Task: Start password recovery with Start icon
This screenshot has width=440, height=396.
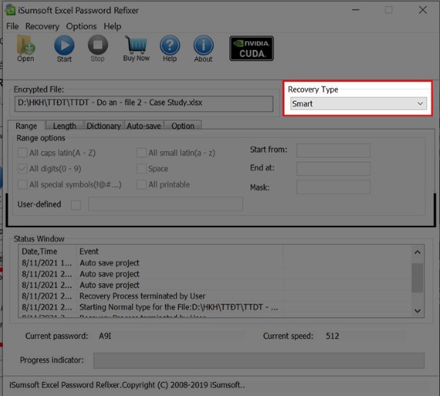Action: pyautogui.click(x=64, y=48)
